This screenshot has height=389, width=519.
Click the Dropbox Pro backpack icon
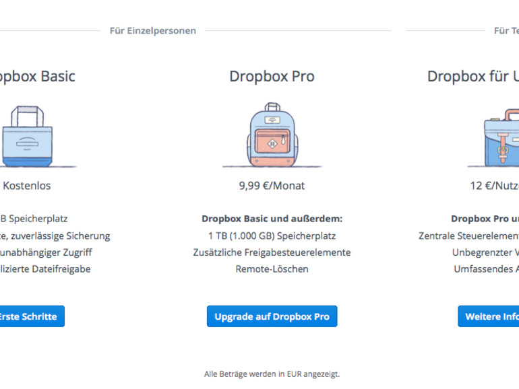click(x=272, y=135)
